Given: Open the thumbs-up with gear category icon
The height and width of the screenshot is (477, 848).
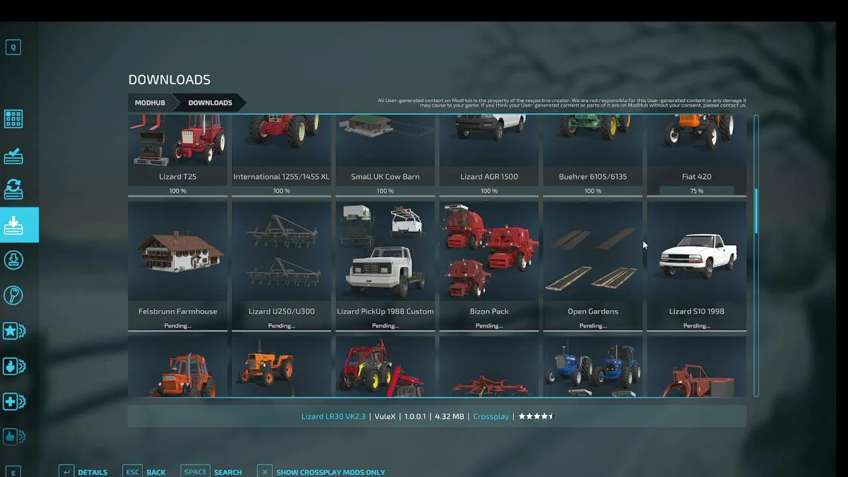Looking at the screenshot, I should 14,437.
